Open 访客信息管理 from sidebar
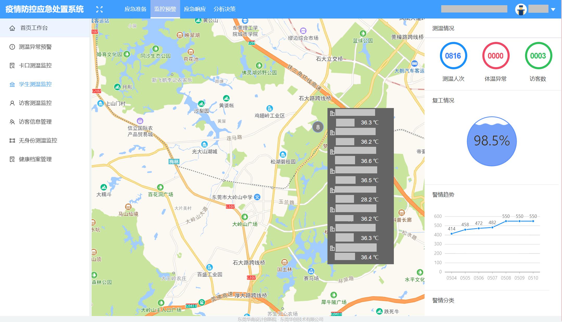The height and width of the screenshot is (322, 562). [35, 122]
